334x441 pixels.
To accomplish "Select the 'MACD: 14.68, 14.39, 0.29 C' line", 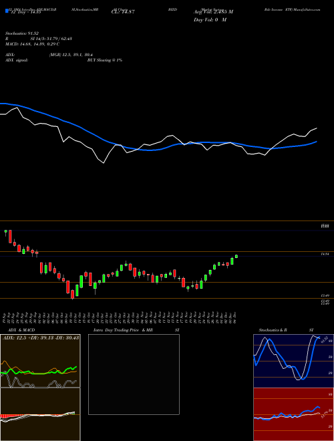I will coord(32,44).
